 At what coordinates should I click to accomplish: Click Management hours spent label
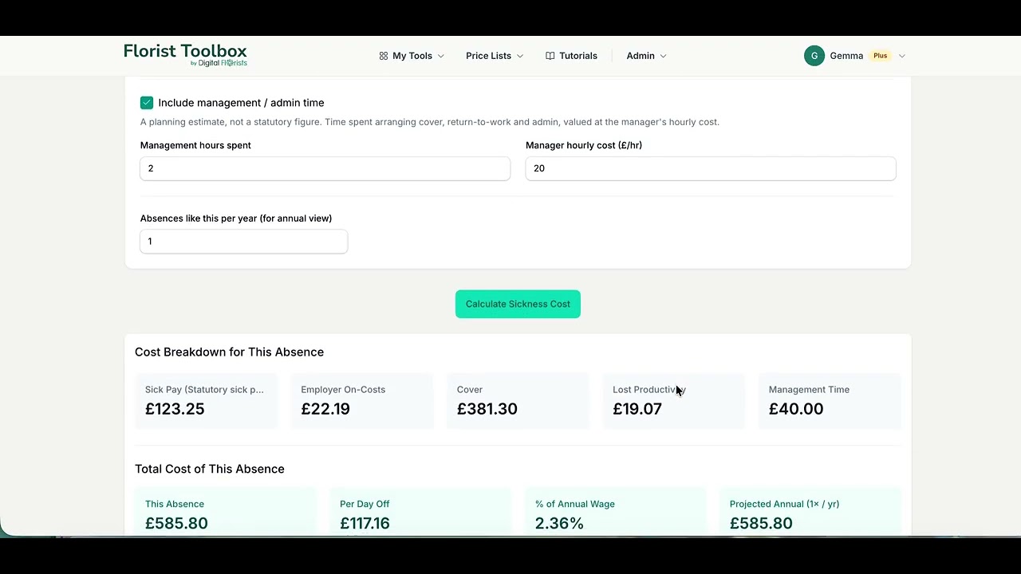pyautogui.click(x=195, y=145)
